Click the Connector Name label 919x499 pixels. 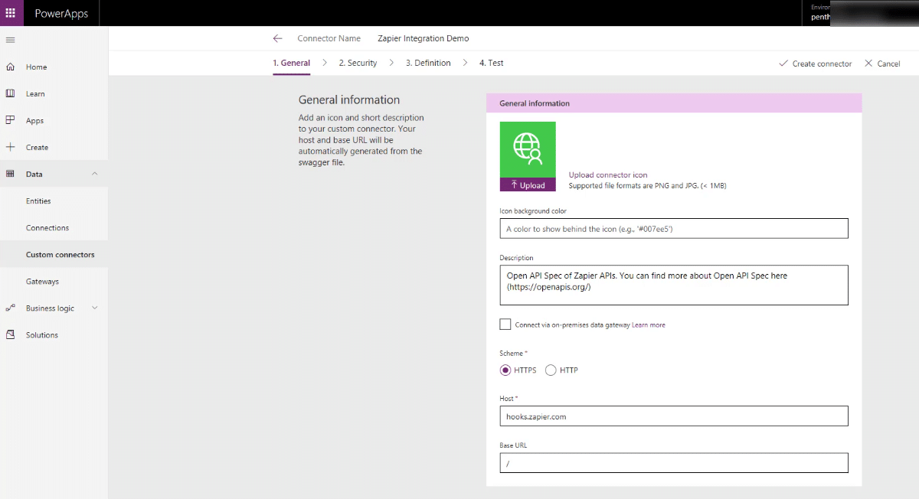(x=329, y=38)
